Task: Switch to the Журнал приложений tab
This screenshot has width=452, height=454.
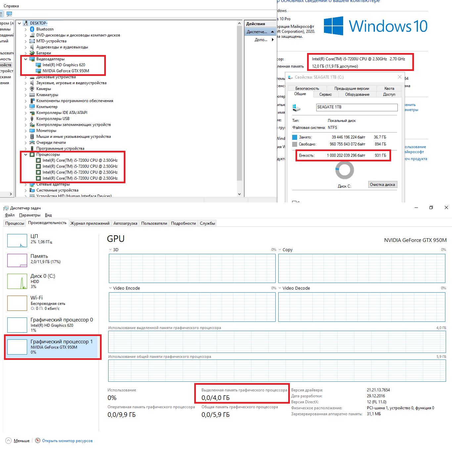Action: click(x=90, y=223)
